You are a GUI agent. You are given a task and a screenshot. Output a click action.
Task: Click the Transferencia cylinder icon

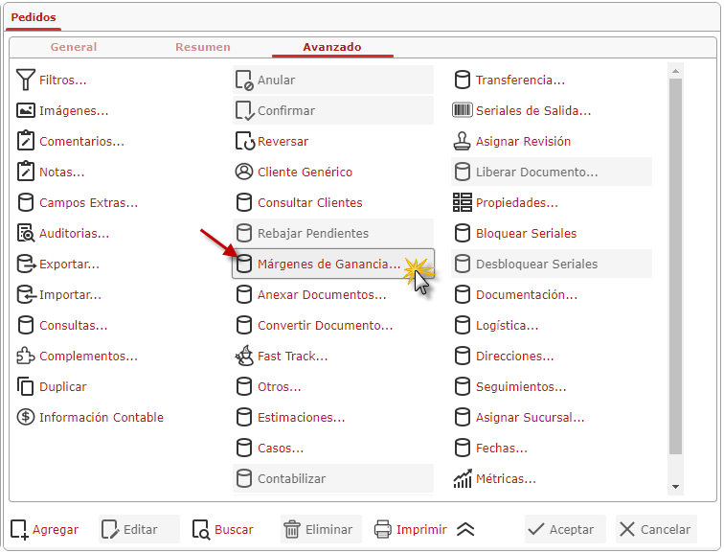click(463, 80)
